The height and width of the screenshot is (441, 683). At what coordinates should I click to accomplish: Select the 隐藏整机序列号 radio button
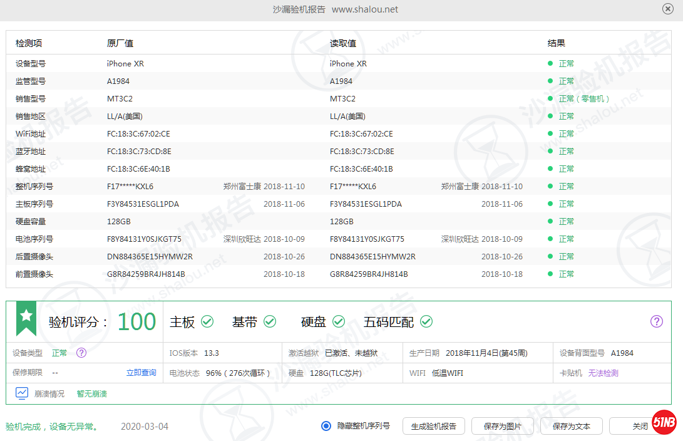326,425
